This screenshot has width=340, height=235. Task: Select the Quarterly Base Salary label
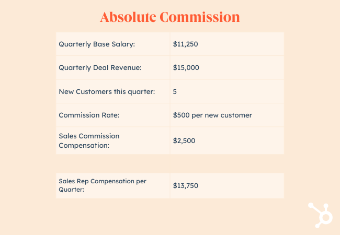[x=97, y=44]
